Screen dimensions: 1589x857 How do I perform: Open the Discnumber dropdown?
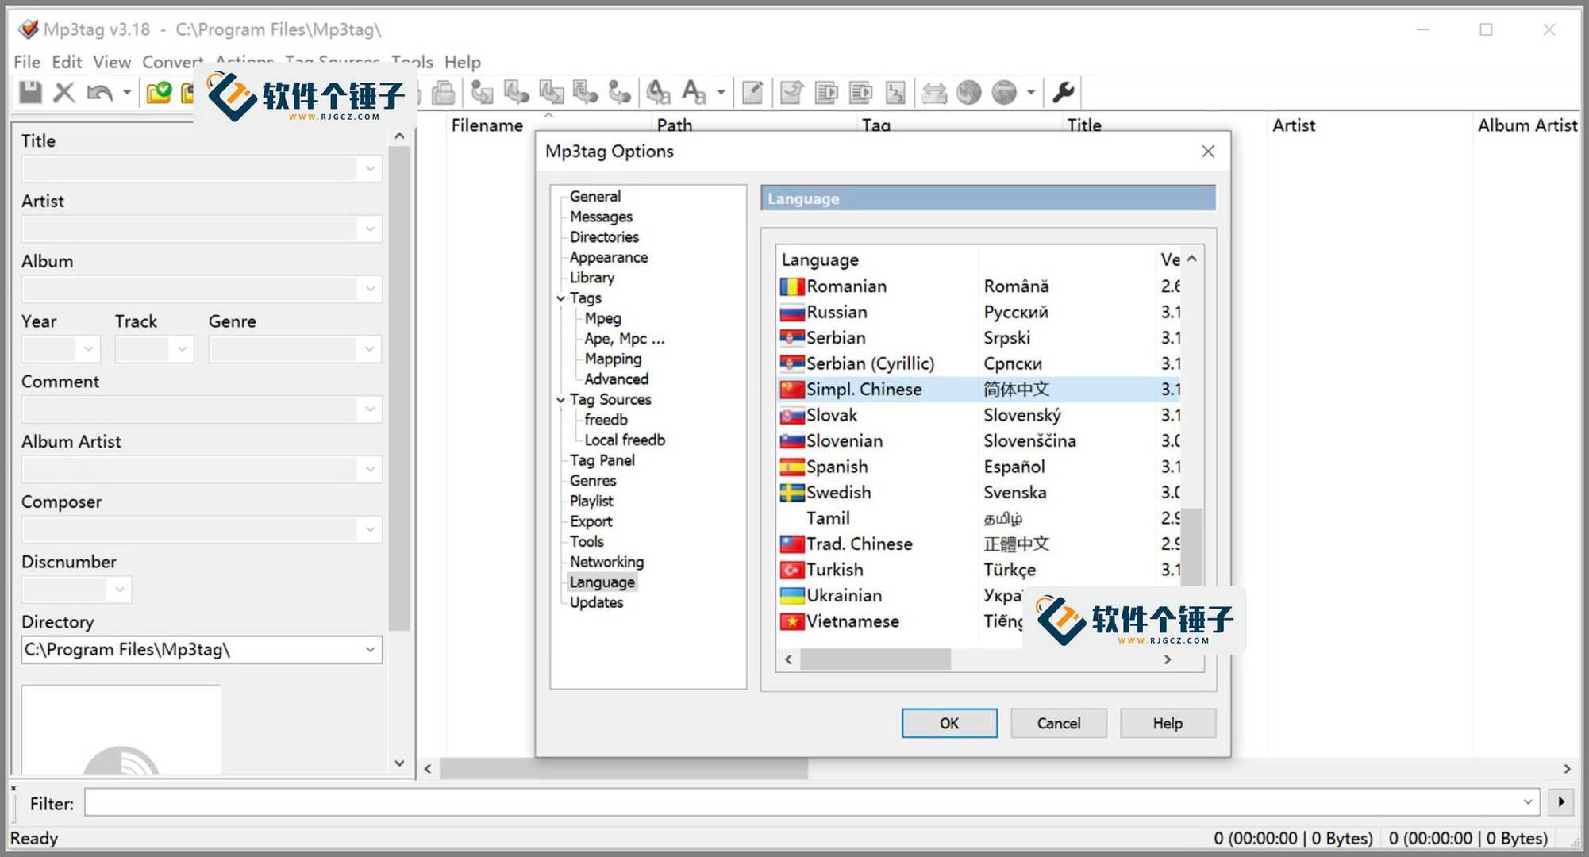tap(119, 590)
